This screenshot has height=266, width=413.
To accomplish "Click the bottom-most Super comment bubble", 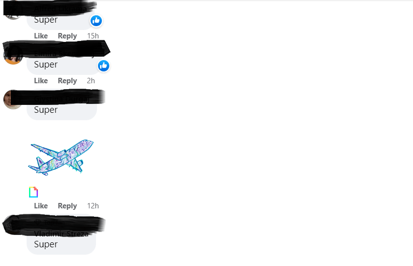I will click(x=61, y=235).
